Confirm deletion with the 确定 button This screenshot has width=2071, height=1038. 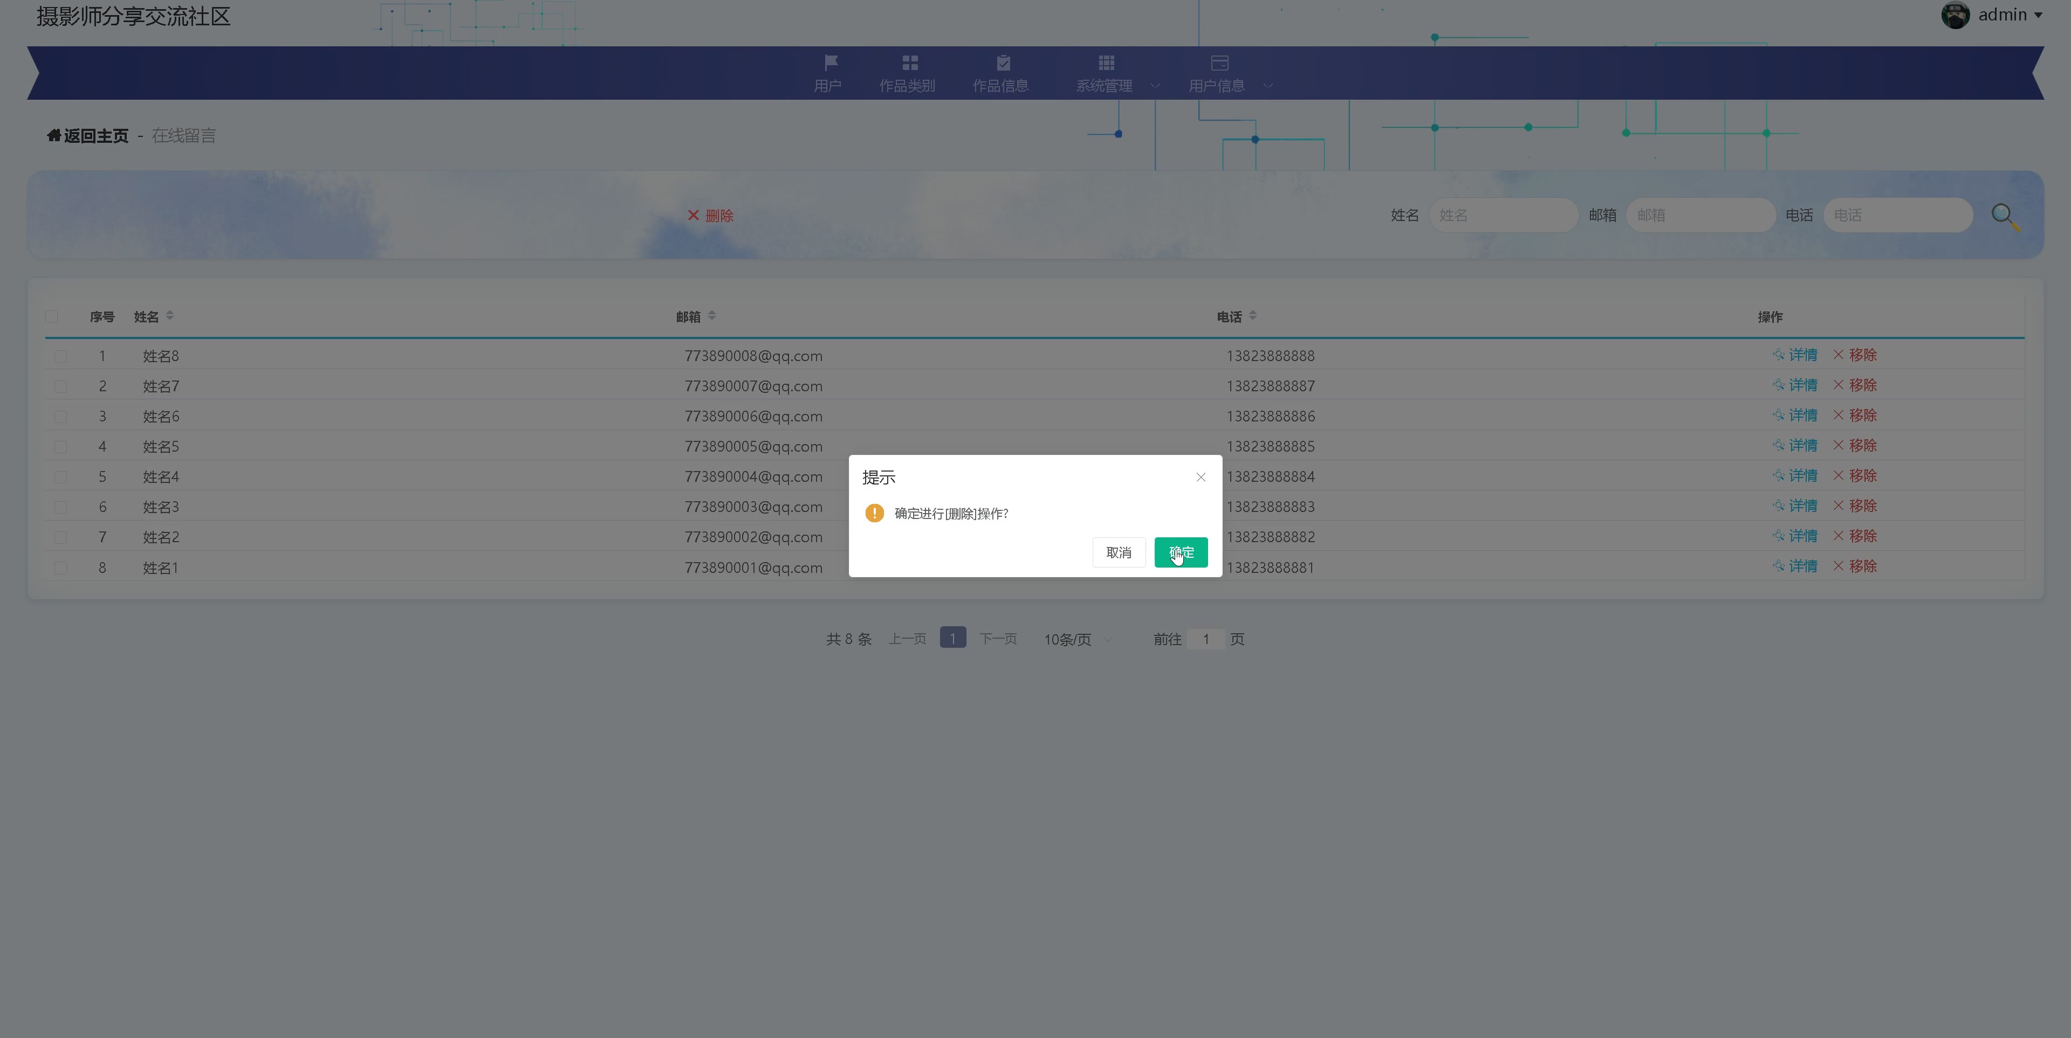pyautogui.click(x=1180, y=552)
